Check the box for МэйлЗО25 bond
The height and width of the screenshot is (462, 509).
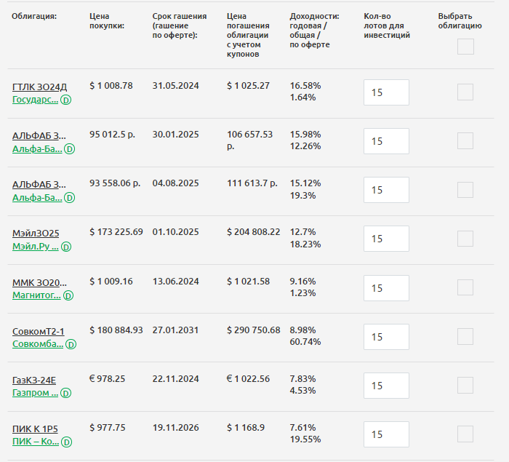tap(465, 239)
